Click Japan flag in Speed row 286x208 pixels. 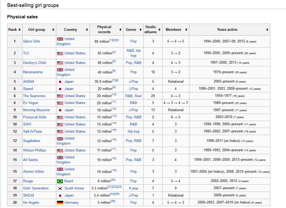tap(60, 89)
